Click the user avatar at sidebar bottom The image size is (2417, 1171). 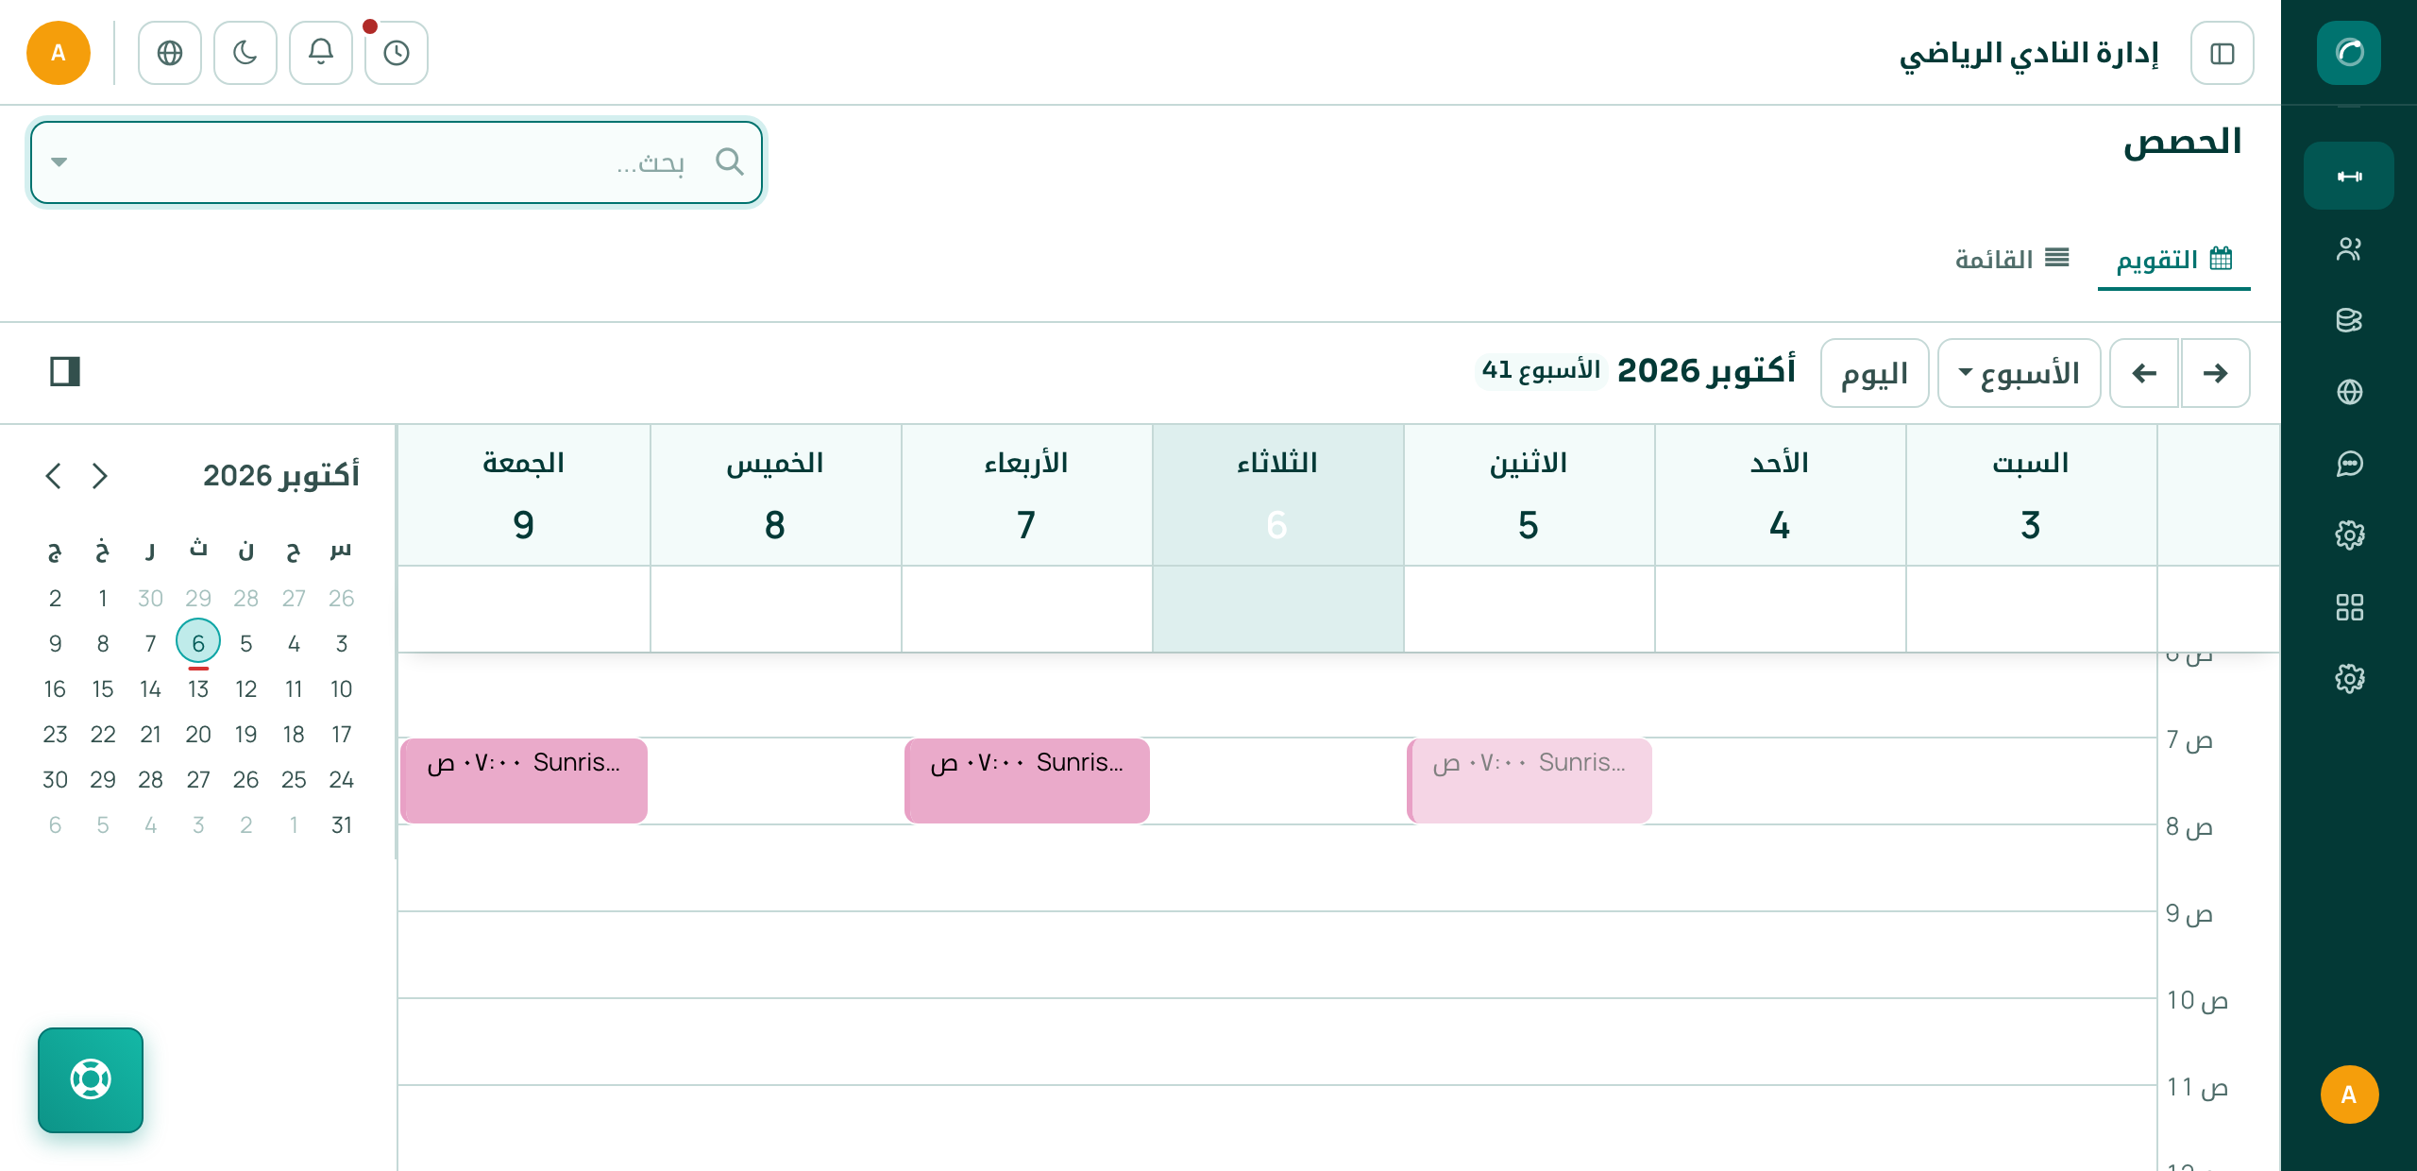click(2349, 1095)
